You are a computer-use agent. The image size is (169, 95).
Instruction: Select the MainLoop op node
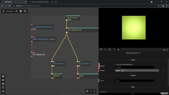(x=73, y=18)
